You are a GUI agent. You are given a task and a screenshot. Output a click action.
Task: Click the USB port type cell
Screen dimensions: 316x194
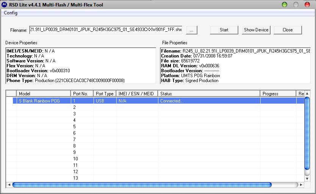click(105, 101)
